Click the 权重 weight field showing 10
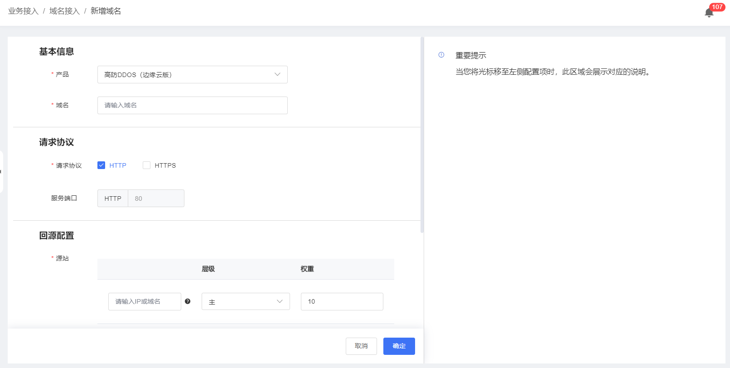Image resolution: width=730 pixels, height=368 pixels. (342, 302)
